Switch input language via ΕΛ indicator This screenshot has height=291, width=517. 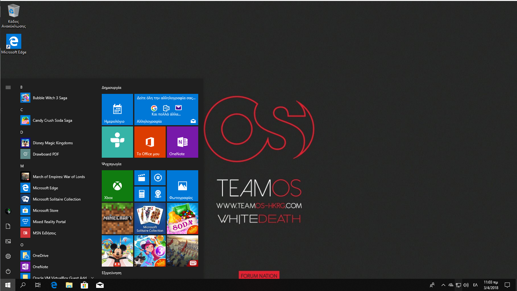click(x=475, y=285)
